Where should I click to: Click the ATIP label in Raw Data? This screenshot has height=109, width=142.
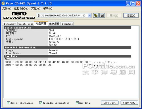(x=7, y=59)
